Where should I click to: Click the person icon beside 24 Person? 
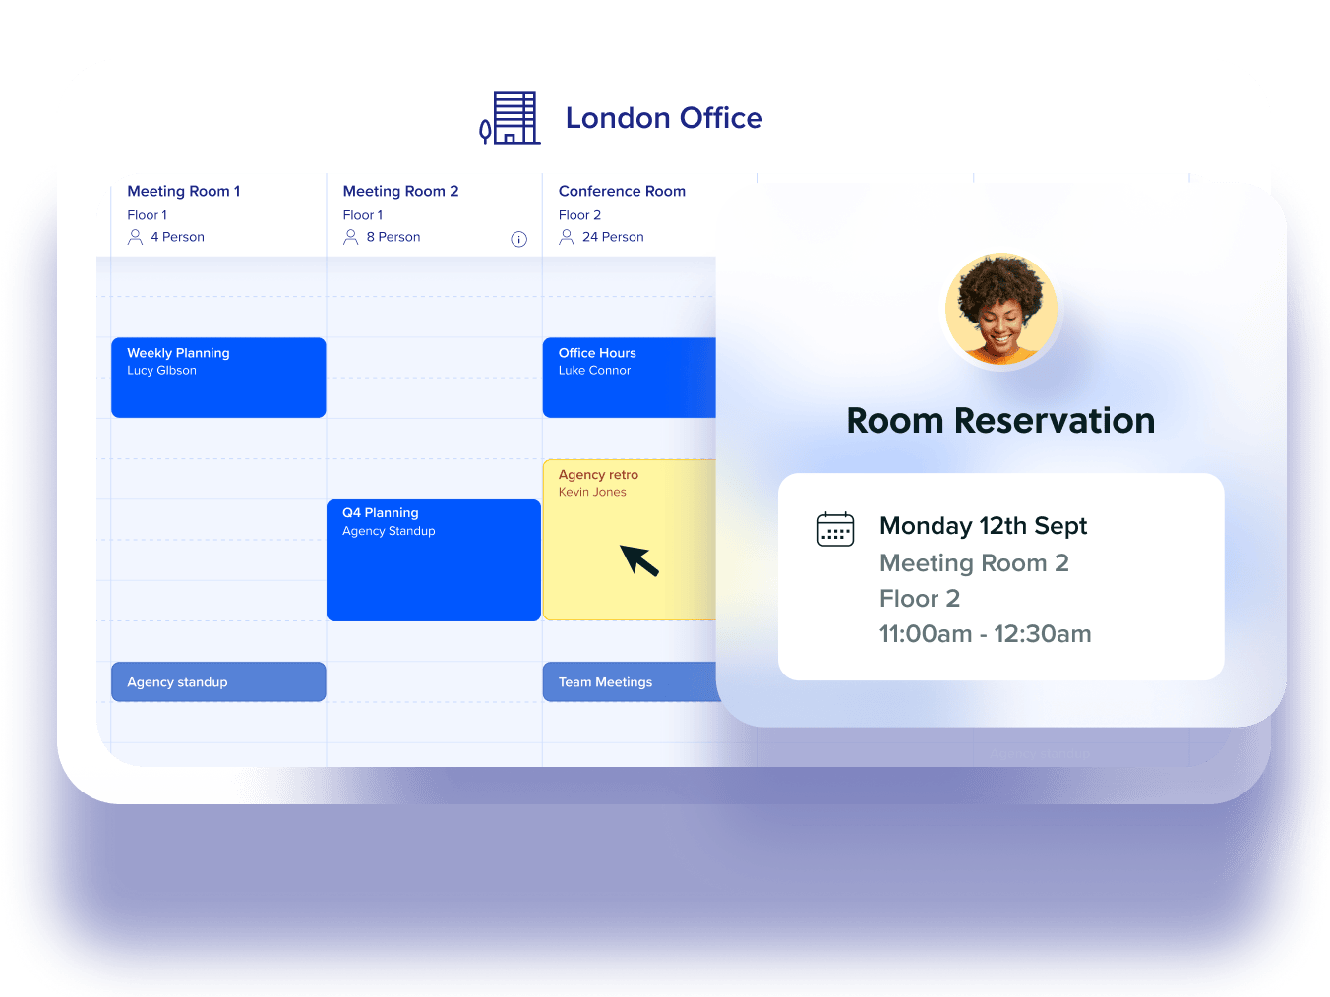tap(567, 237)
